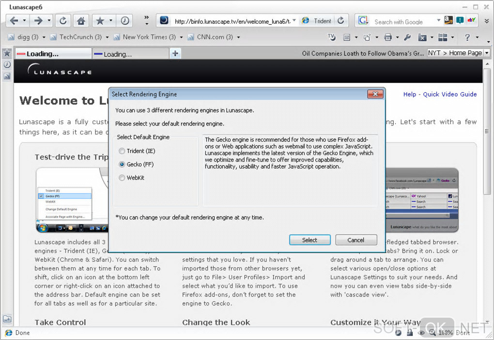Click refresh arrow next to Trident
Screen dimensions: 494x340
click(x=340, y=21)
